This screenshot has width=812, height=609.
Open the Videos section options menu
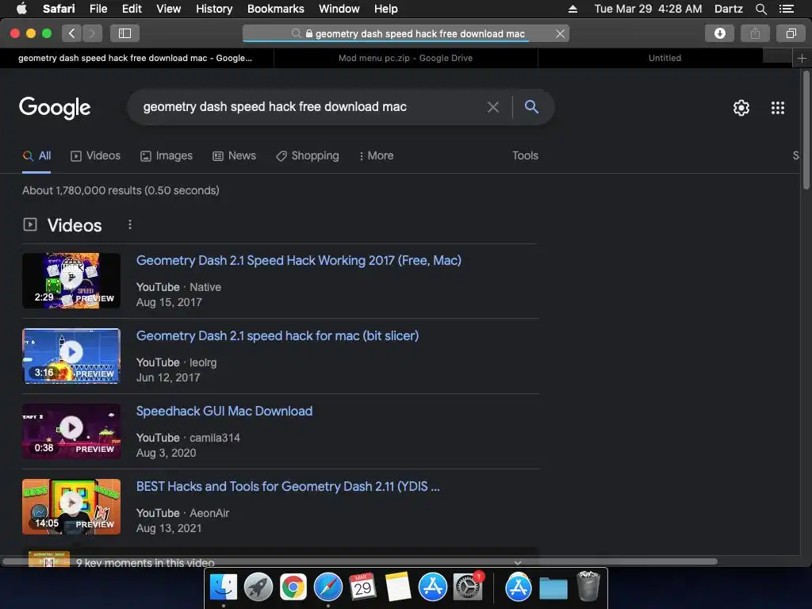[x=130, y=224]
